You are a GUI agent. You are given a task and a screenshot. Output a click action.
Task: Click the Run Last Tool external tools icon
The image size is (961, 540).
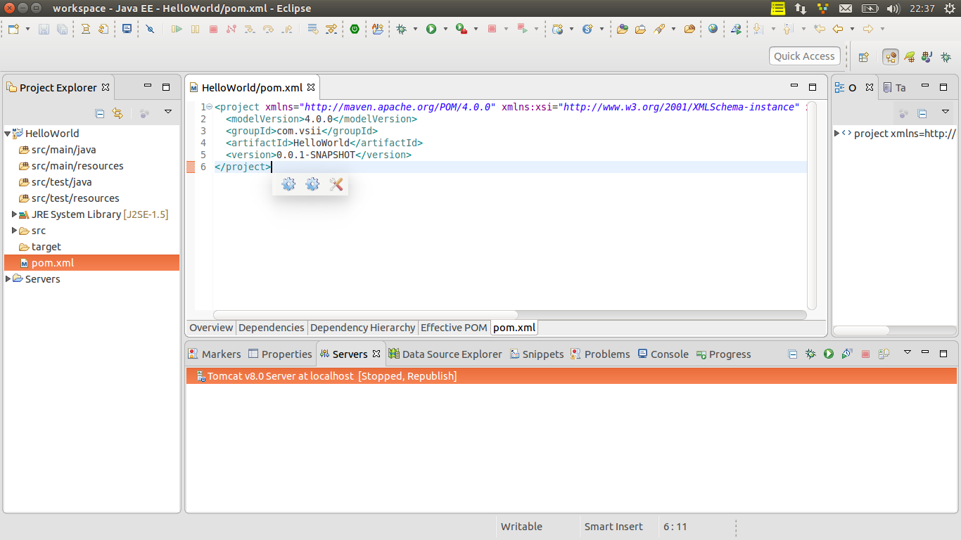[462, 29]
